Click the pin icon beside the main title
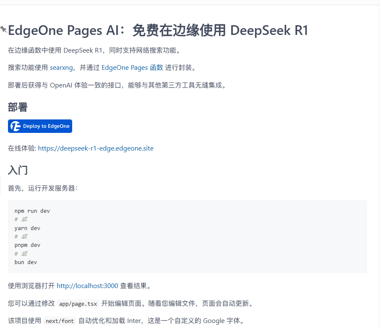 pos(3,29)
